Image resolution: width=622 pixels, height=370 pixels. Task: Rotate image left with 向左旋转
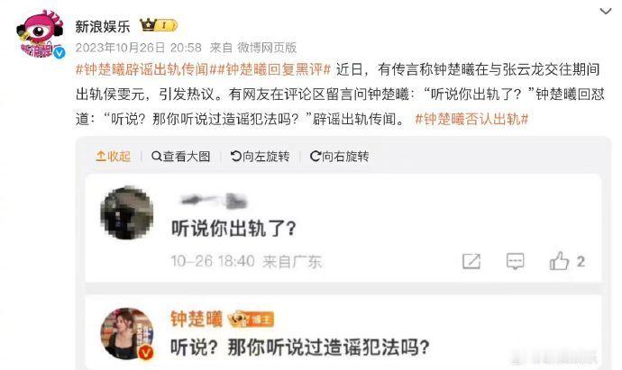pos(260,157)
